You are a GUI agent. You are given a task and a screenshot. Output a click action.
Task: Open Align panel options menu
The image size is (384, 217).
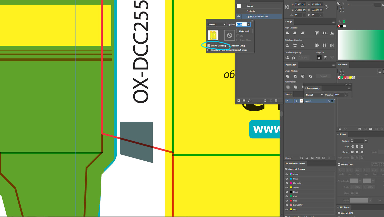pyautogui.click(x=333, y=22)
